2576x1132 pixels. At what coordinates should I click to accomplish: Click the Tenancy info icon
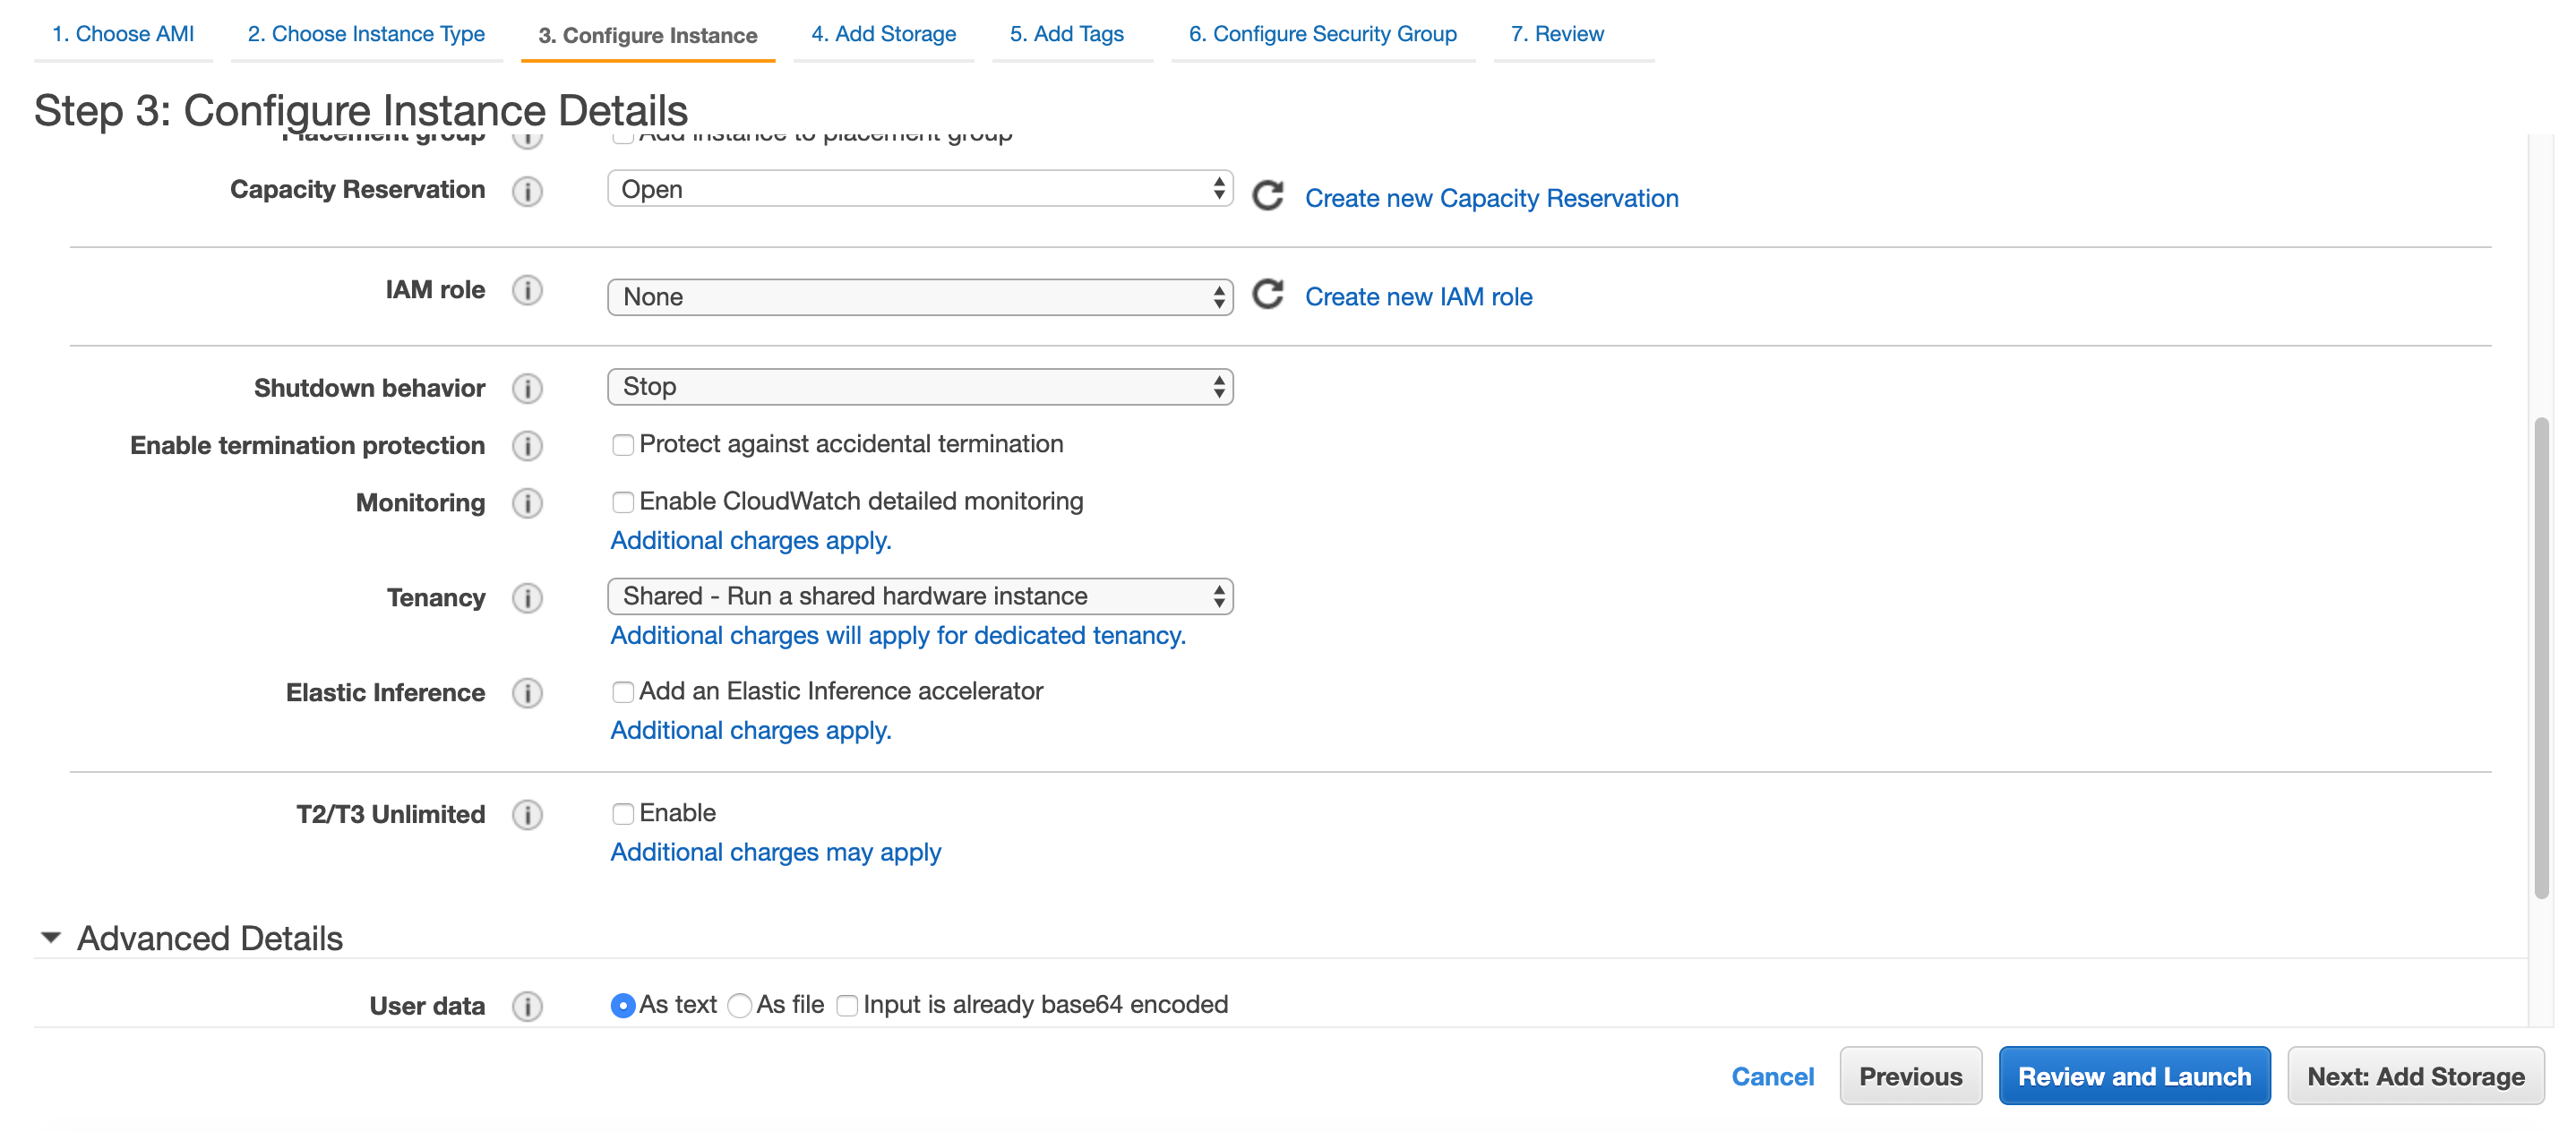tap(528, 597)
